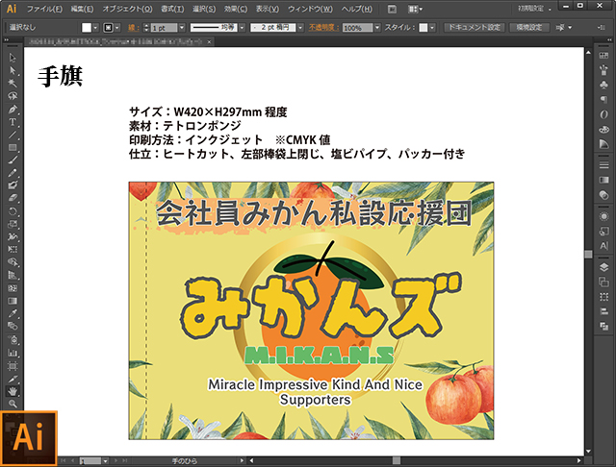Viewport: 616px width, 467px height.
Task: Activate the Hand tool
Action: (x=13, y=391)
